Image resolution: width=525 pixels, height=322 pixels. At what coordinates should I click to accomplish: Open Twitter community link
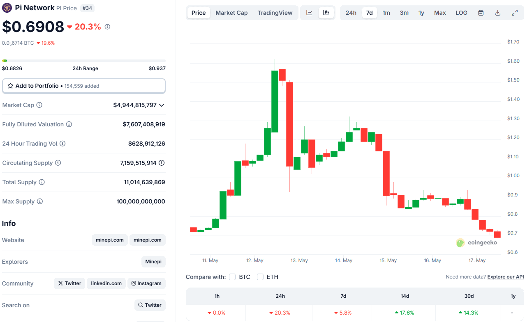69,283
